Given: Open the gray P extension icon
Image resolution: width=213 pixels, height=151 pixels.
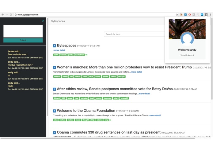Looking at the screenshot, I should click(x=194, y=14).
